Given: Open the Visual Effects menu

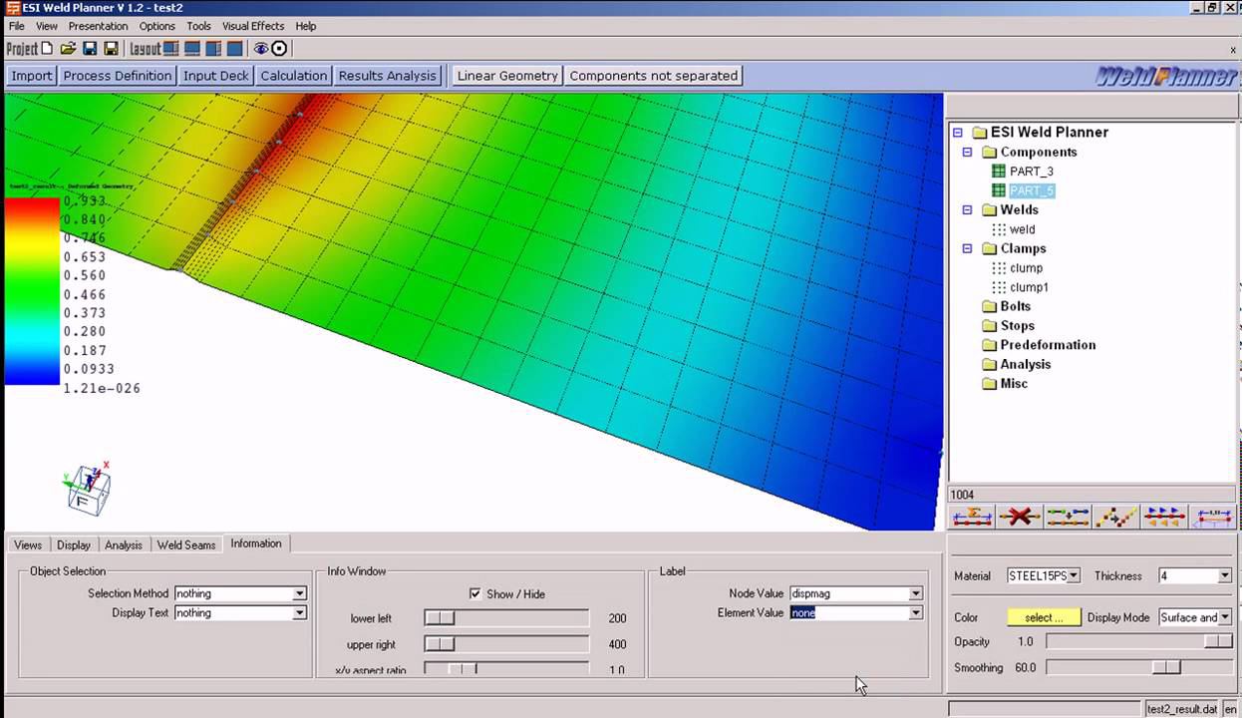Looking at the screenshot, I should (252, 26).
